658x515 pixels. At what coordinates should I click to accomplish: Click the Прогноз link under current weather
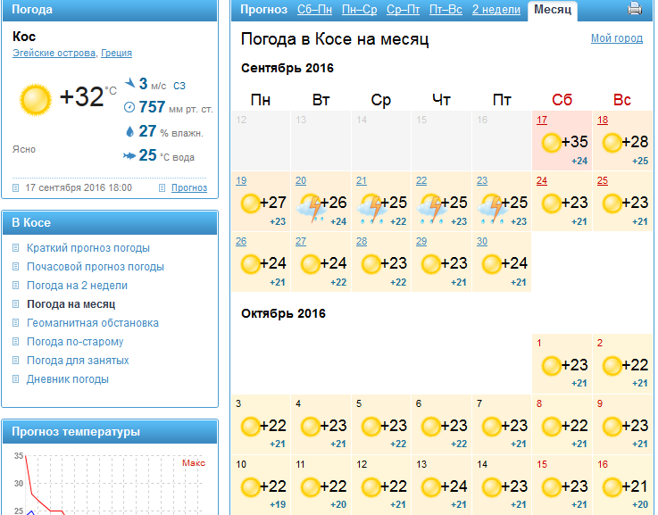(188, 187)
